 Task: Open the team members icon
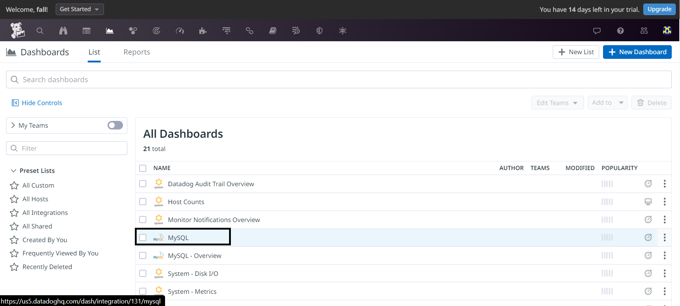pyautogui.click(x=644, y=31)
